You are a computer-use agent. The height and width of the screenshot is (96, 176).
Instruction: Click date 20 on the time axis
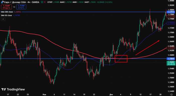[x=160, y=94]
